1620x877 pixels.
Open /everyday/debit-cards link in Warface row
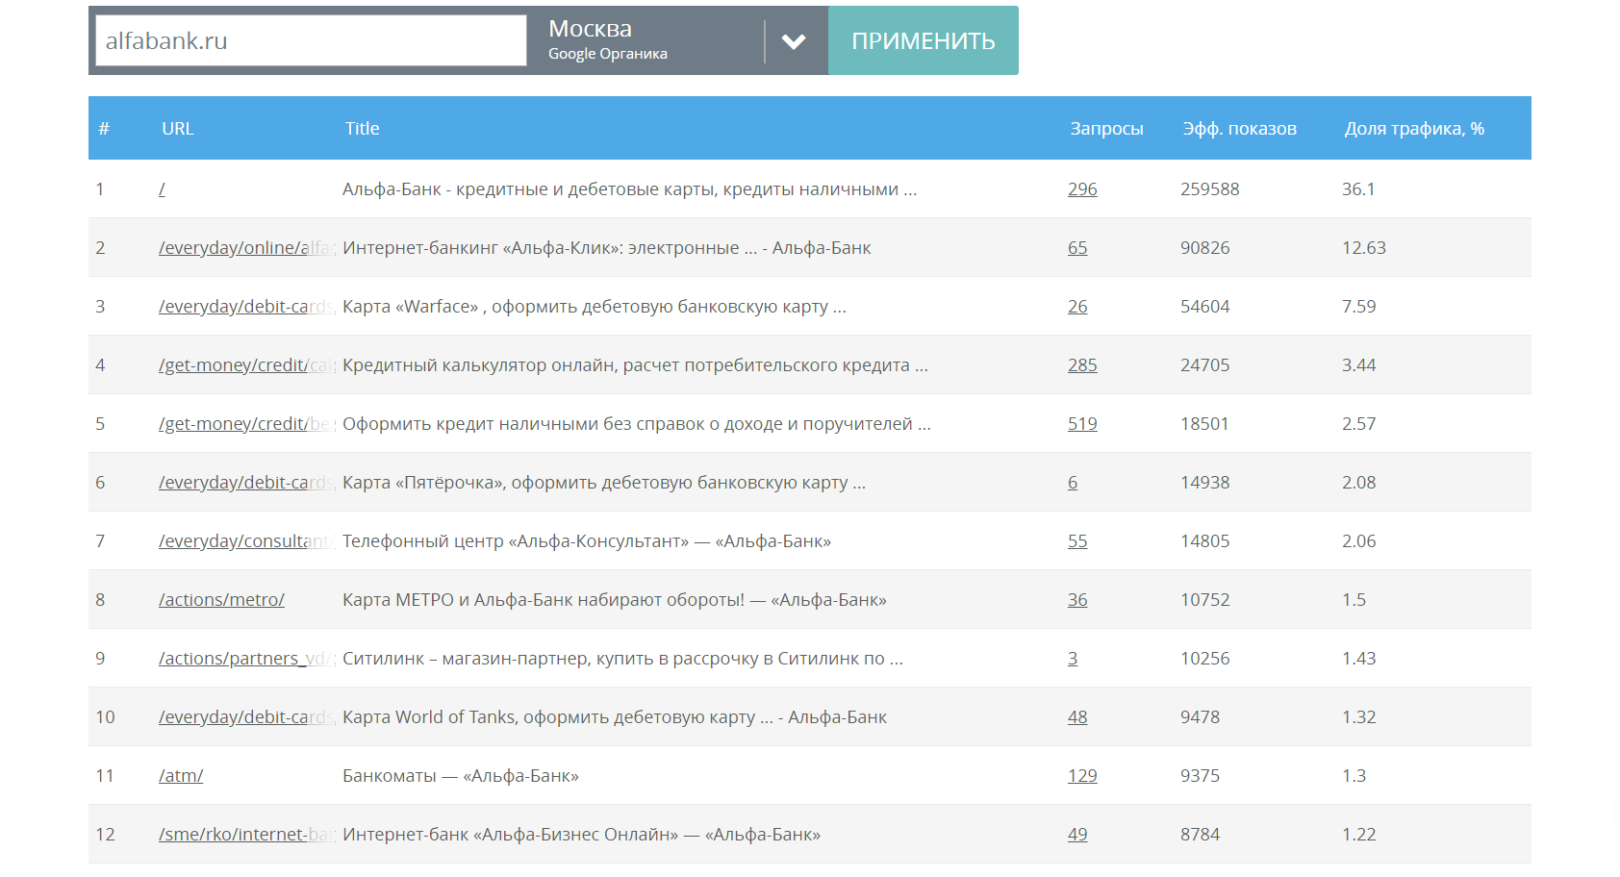point(246,307)
